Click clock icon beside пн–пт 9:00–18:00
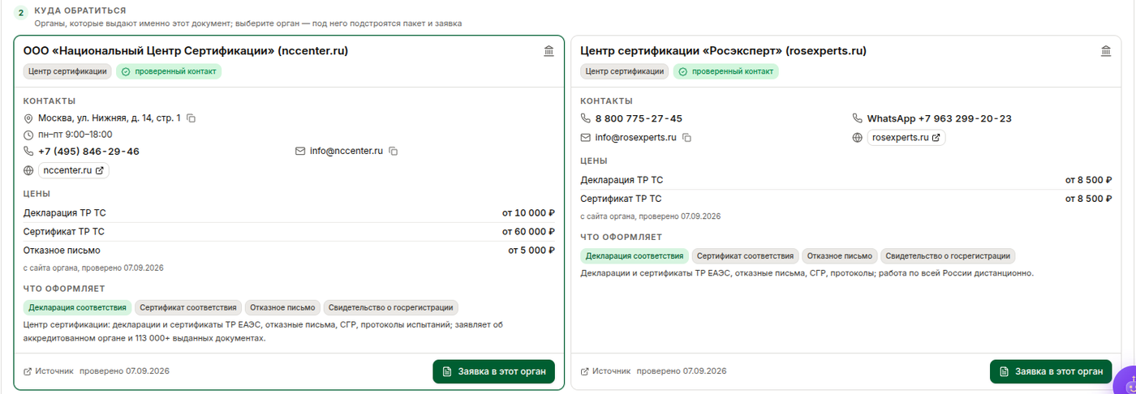Screen dimensions: 1136x394 [28, 135]
